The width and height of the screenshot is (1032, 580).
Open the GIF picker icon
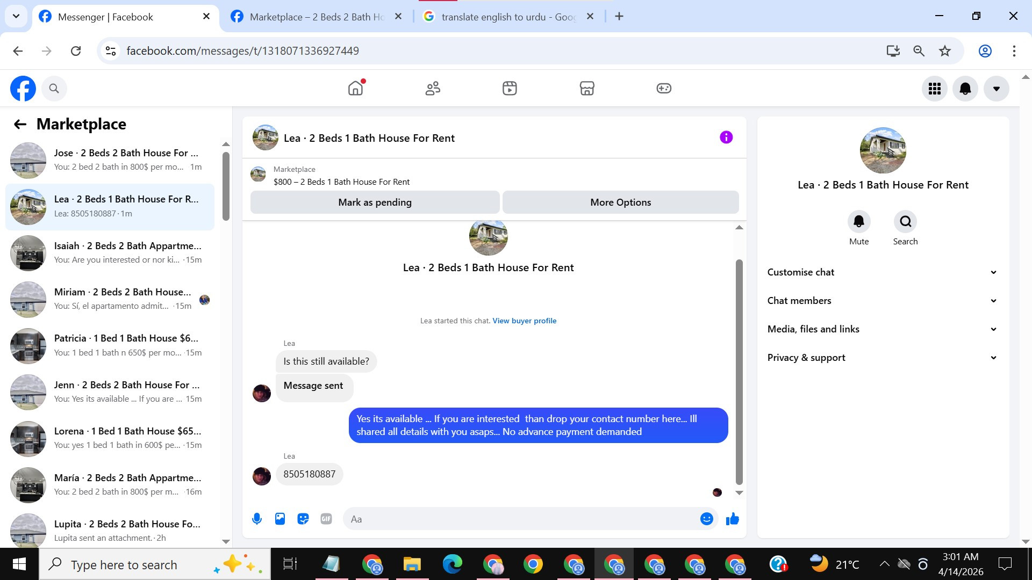(326, 519)
